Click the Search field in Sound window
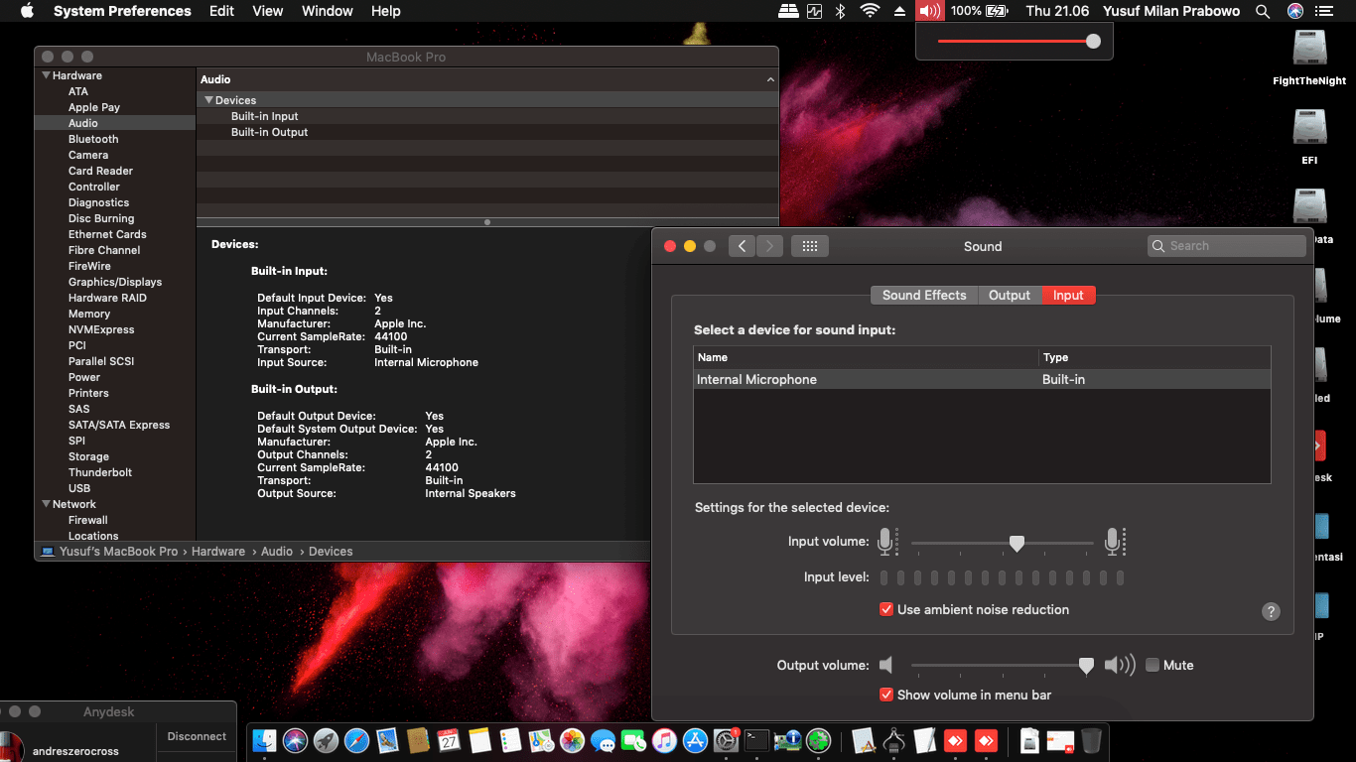The width and height of the screenshot is (1356, 762). click(x=1226, y=246)
